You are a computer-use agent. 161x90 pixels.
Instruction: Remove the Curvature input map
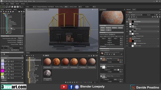coord(22,61)
